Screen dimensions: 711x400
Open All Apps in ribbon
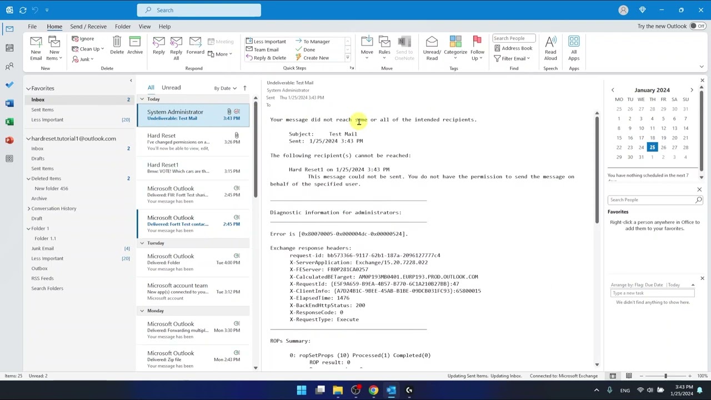point(574,49)
